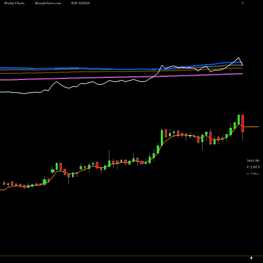Click the horizontal orange last-price marker line

click(x=251, y=127)
